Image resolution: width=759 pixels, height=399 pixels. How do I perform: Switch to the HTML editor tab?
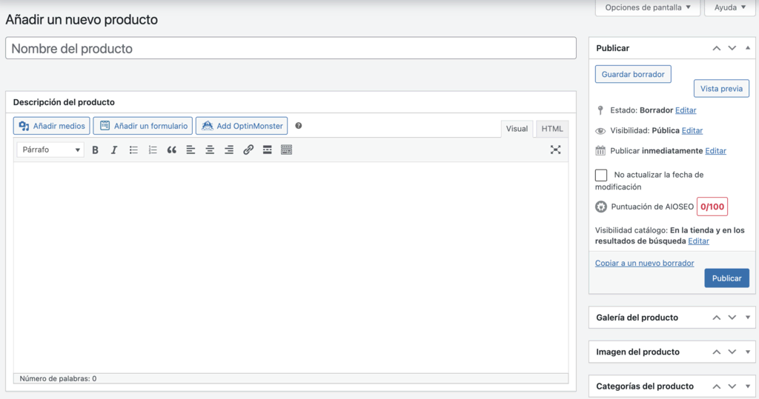click(x=551, y=129)
